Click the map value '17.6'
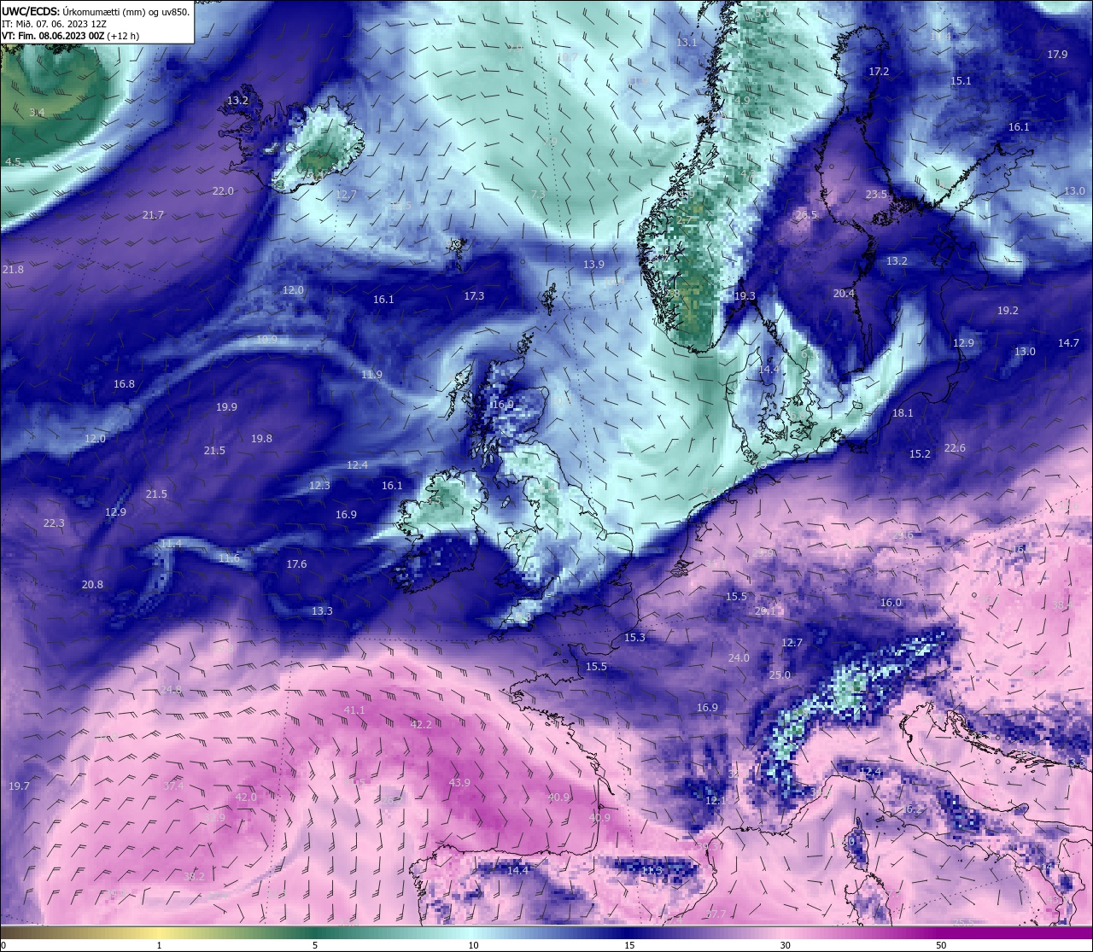Viewport: 1093px width, 952px height. (x=296, y=564)
